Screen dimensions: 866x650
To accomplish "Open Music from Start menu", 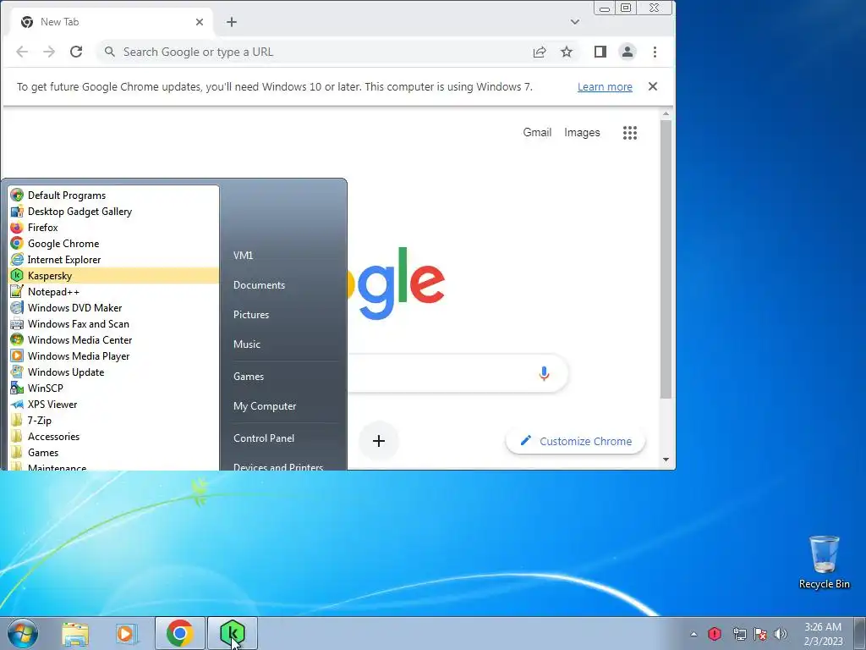I will [247, 344].
